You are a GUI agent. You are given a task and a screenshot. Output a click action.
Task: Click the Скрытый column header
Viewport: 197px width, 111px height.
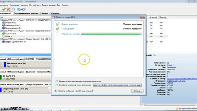pos(163,17)
